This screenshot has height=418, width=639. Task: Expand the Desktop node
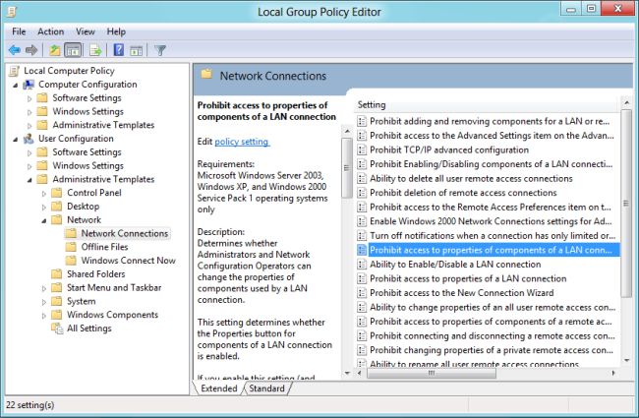tap(44, 207)
